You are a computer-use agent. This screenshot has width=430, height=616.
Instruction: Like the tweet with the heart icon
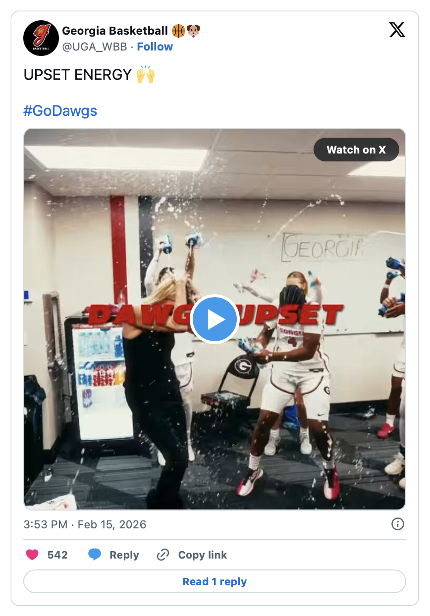[x=32, y=555]
